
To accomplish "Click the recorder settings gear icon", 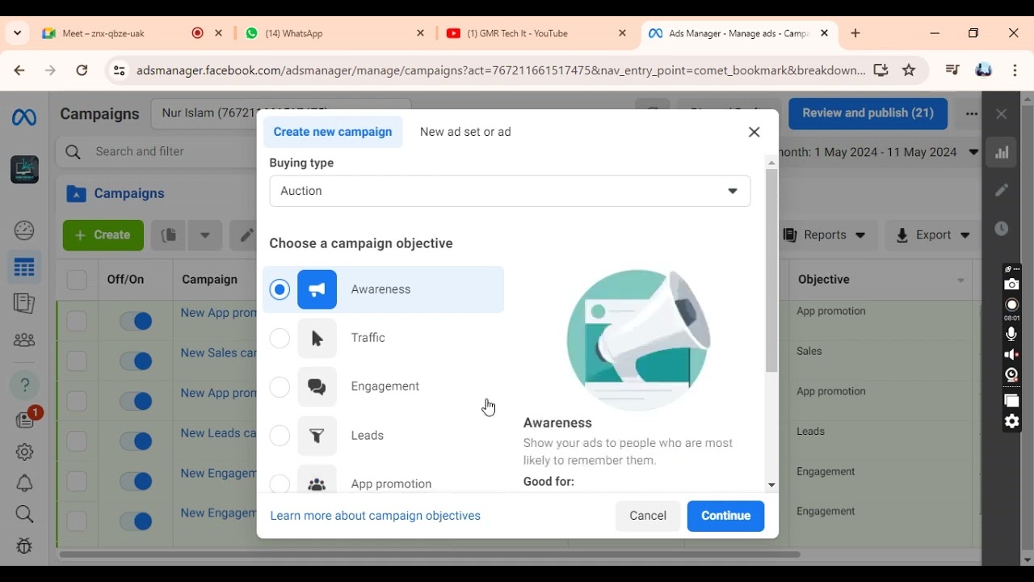I will (x=1012, y=421).
